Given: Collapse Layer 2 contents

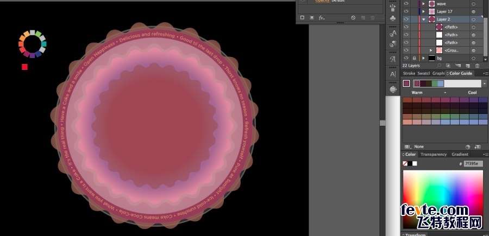Looking at the screenshot, I should coord(423,19).
